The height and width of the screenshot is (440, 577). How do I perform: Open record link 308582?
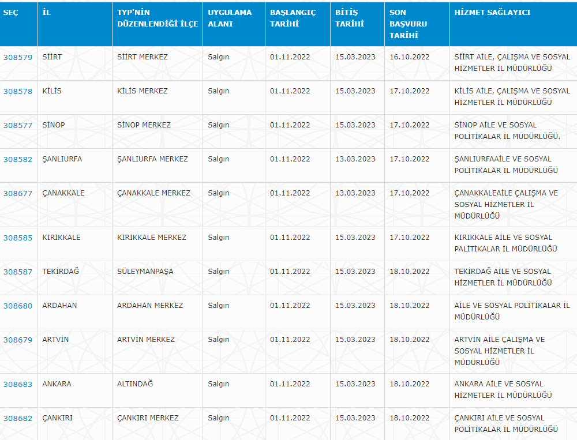[x=18, y=160]
